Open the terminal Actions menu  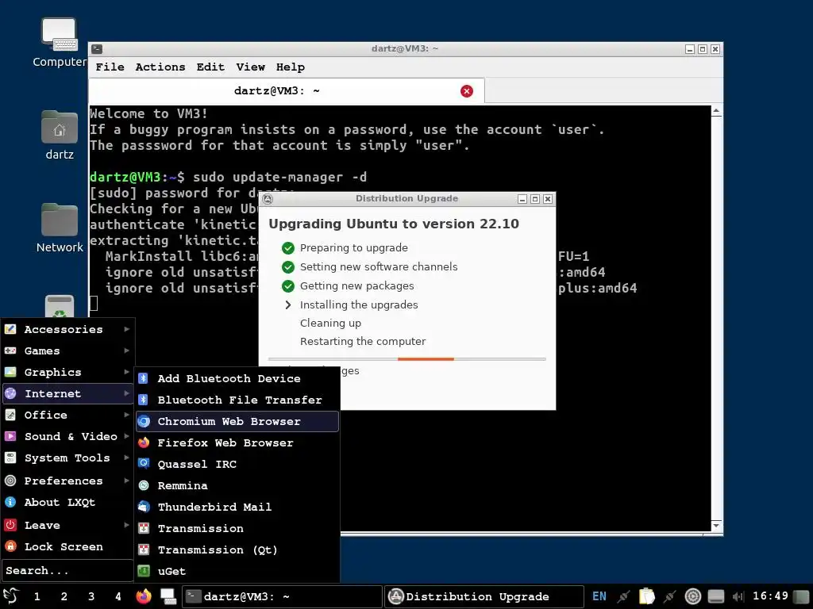point(160,67)
